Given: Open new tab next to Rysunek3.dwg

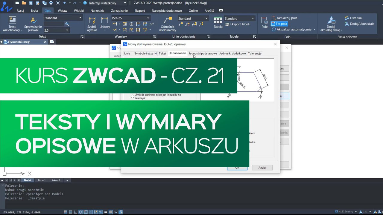Looking at the screenshot, I should [x=52, y=42].
